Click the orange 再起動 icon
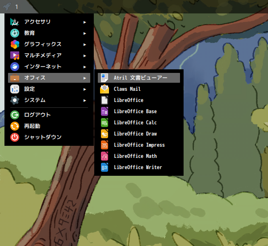The height and width of the screenshot is (246, 268). pos(15,126)
